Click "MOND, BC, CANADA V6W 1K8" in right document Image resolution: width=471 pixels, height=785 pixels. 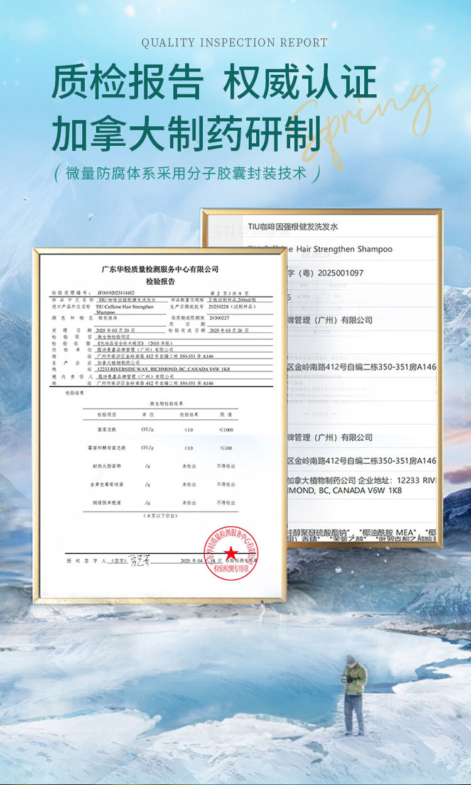tap(345, 490)
